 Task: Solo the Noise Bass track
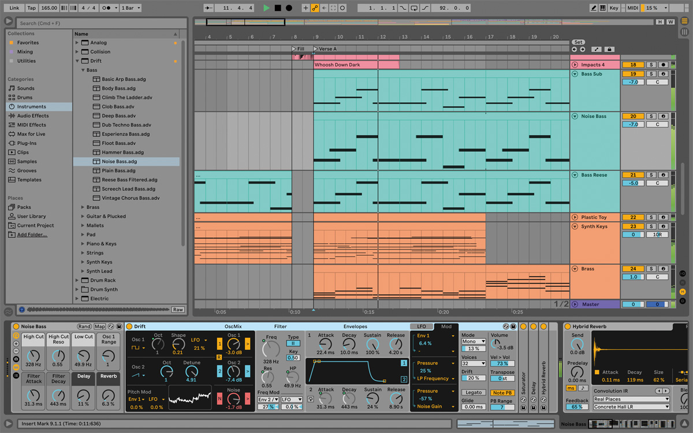click(651, 117)
